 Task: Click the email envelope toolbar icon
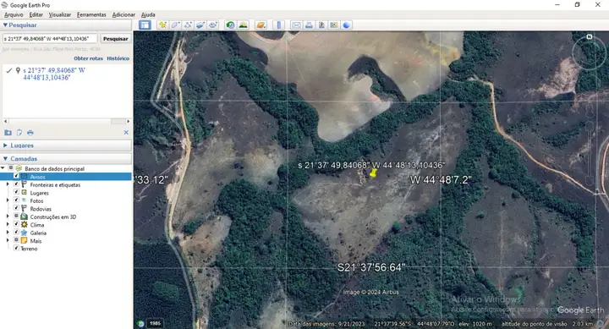(x=296, y=25)
